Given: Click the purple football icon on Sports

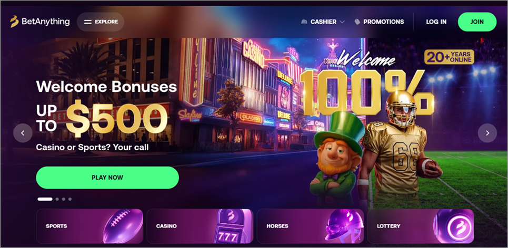Looking at the screenshot, I should pyautogui.click(x=123, y=226).
